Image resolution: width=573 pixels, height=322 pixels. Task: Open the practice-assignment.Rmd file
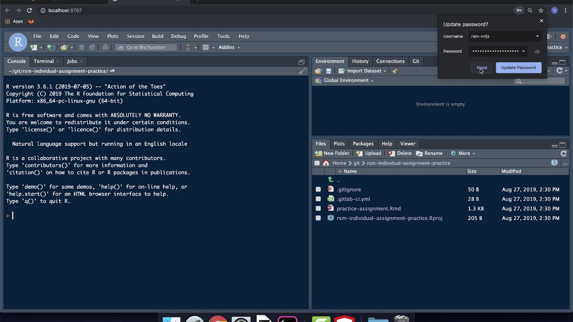pos(368,208)
